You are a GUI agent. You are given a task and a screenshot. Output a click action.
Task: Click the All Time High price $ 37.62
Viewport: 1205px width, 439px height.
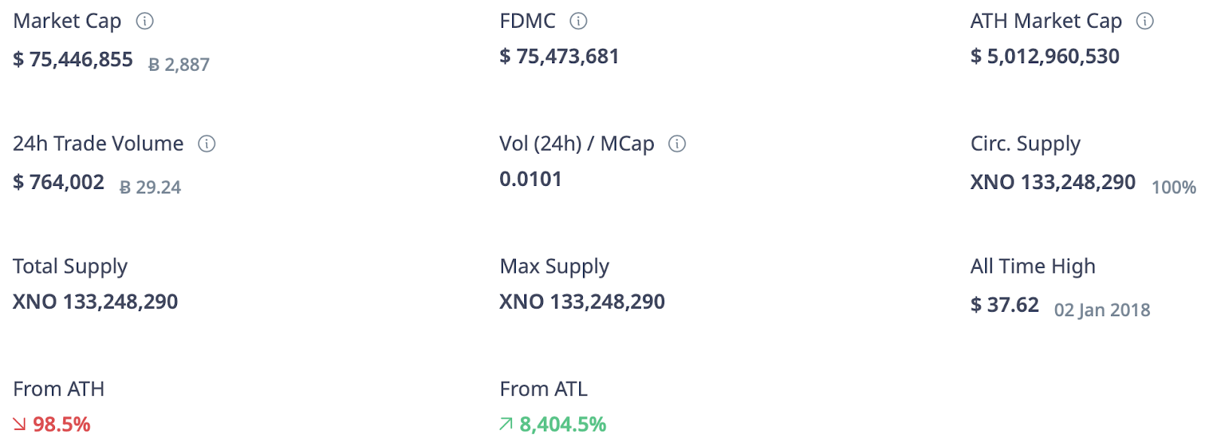(1005, 304)
